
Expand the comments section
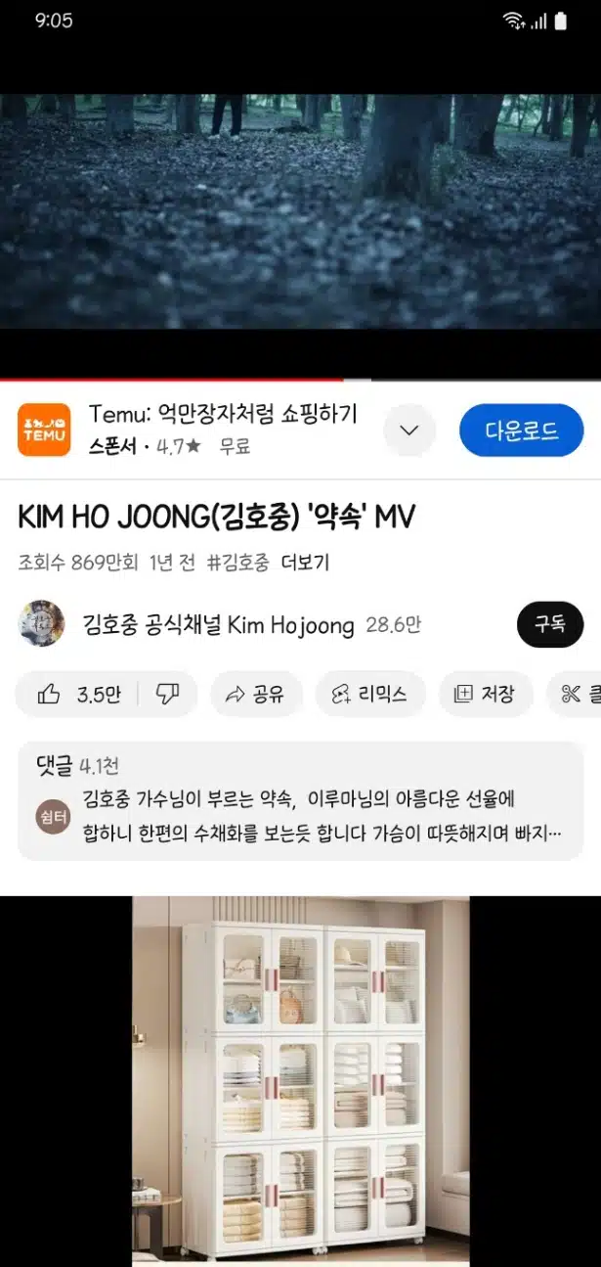pos(300,801)
